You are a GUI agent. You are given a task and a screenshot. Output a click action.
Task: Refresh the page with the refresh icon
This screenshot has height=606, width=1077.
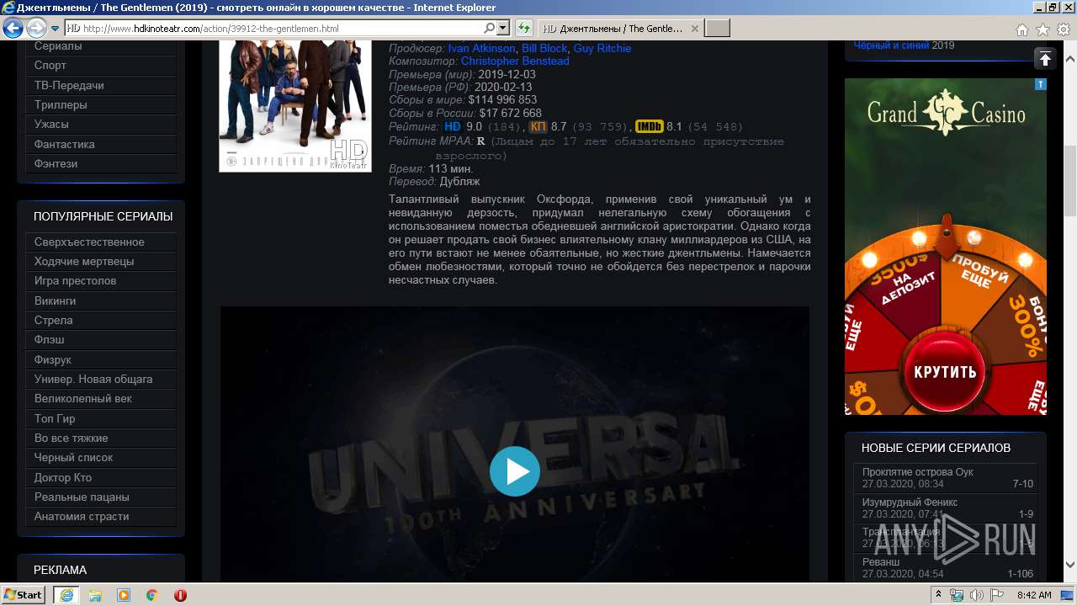(x=524, y=29)
